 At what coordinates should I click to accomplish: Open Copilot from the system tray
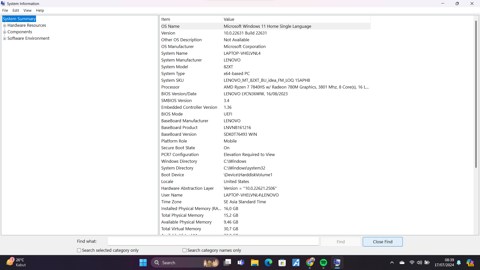pos(471,262)
